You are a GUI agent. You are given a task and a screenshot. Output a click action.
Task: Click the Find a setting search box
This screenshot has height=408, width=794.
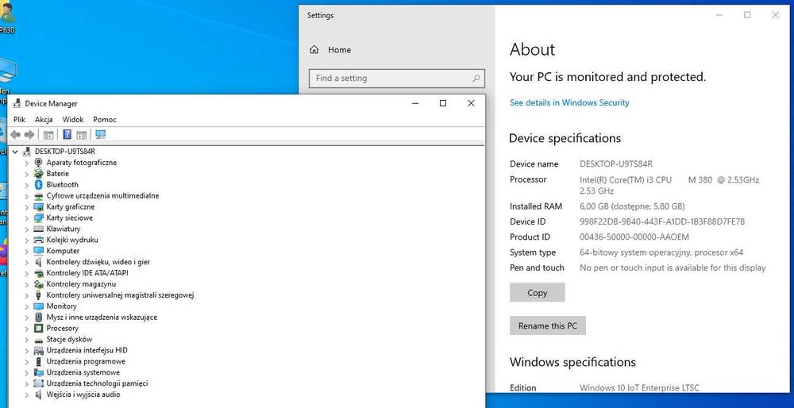(396, 79)
